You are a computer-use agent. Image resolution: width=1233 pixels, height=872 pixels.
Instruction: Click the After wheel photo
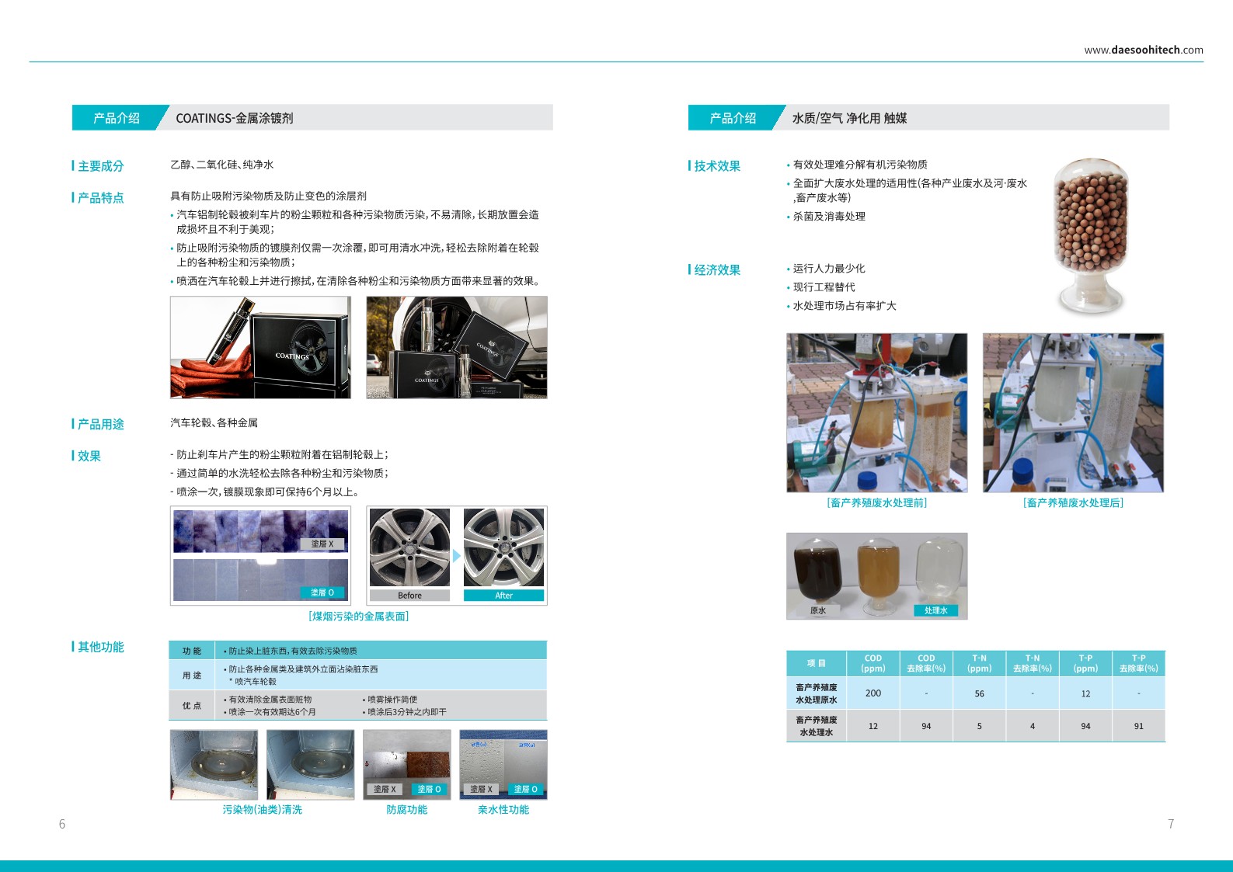[503, 547]
